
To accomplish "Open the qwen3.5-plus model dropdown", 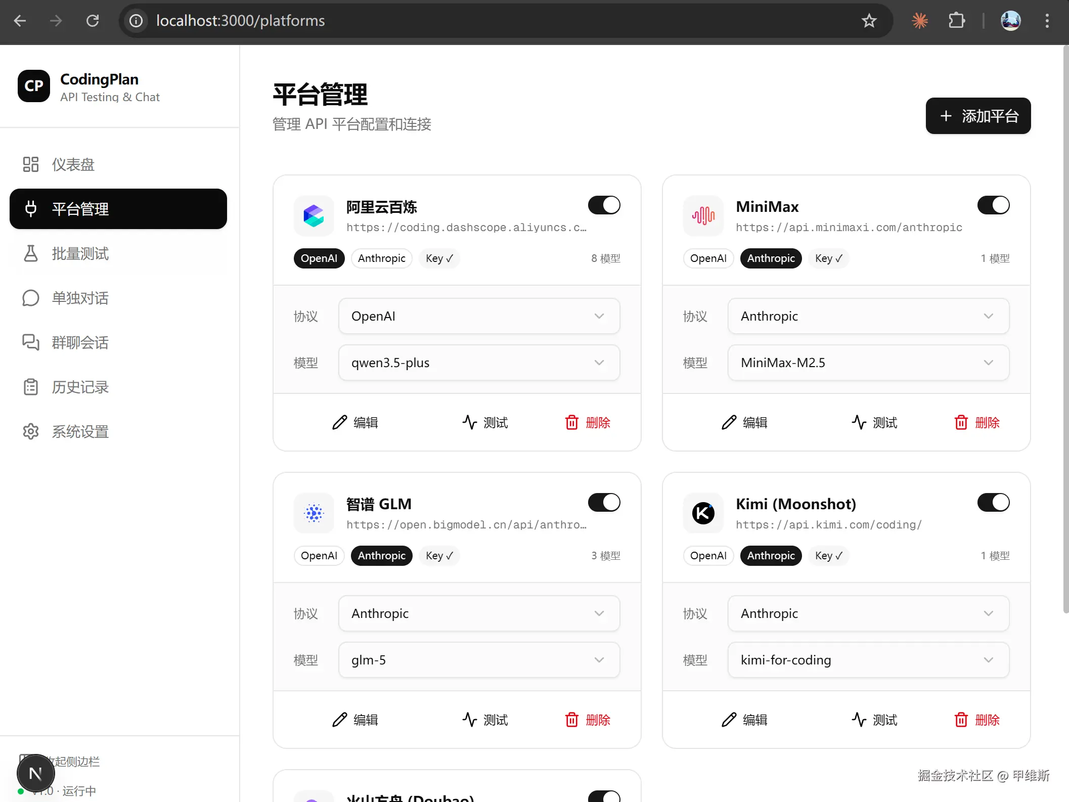I will click(479, 363).
